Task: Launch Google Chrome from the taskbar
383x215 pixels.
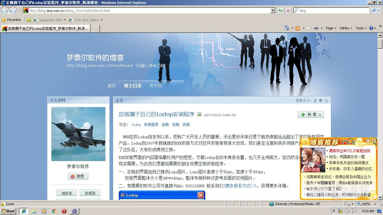Action: (54, 211)
